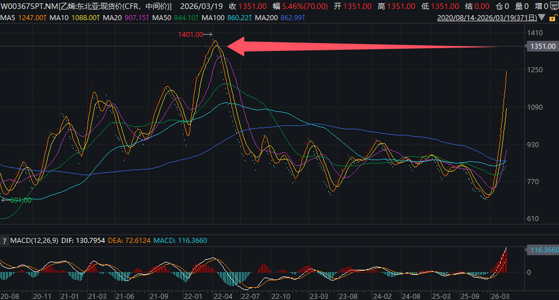This screenshot has height=300, width=559.
Task: Click the MACD(12,26,9) indicator label
Action: (35, 241)
